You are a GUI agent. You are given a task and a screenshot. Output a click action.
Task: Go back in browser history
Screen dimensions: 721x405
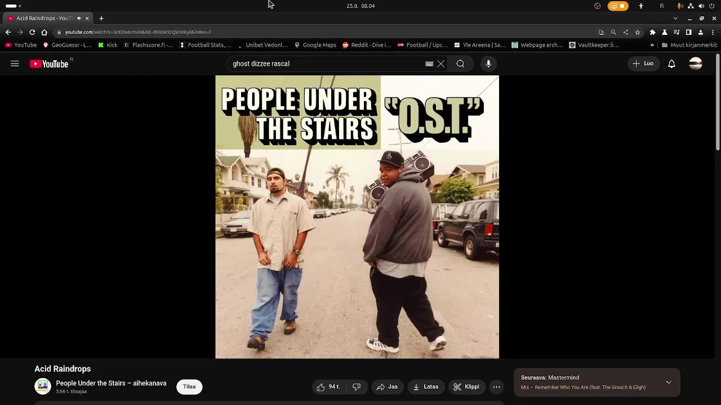click(x=8, y=32)
